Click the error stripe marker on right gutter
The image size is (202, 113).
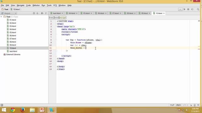pyautogui.click(x=199, y=49)
